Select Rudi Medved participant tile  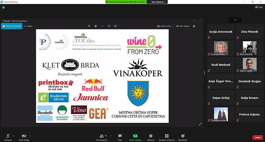221,65
